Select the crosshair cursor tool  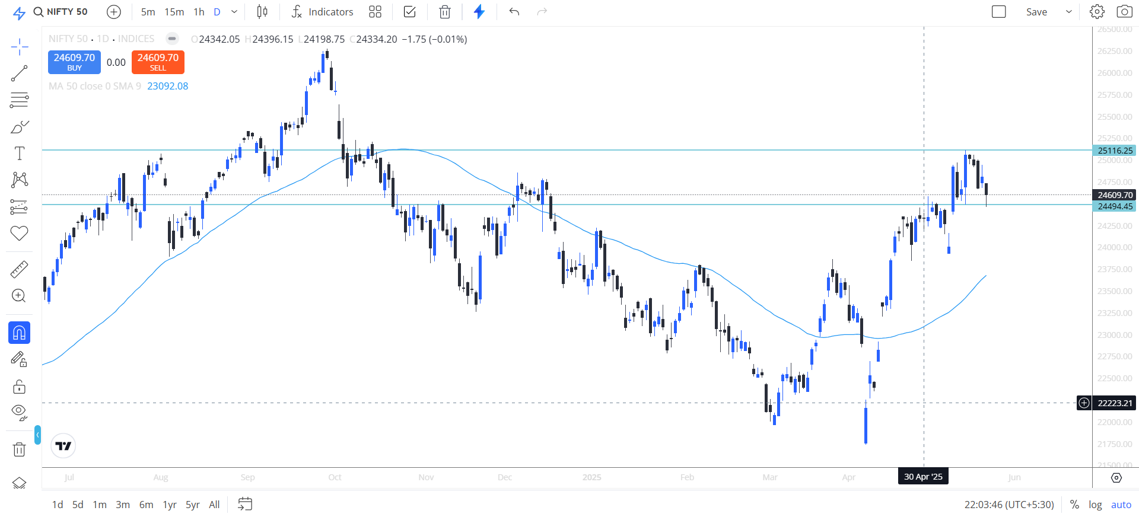pyautogui.click(x=19, y=47)
